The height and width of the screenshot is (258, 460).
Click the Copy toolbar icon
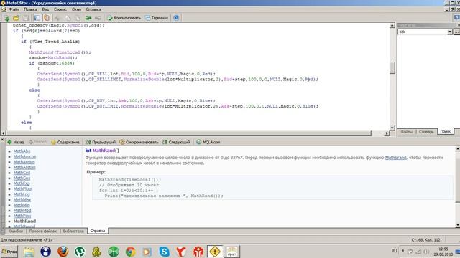tap(68, 18)
